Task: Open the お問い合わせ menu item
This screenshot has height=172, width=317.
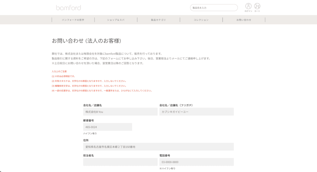Action: click(x=244, y=20)
